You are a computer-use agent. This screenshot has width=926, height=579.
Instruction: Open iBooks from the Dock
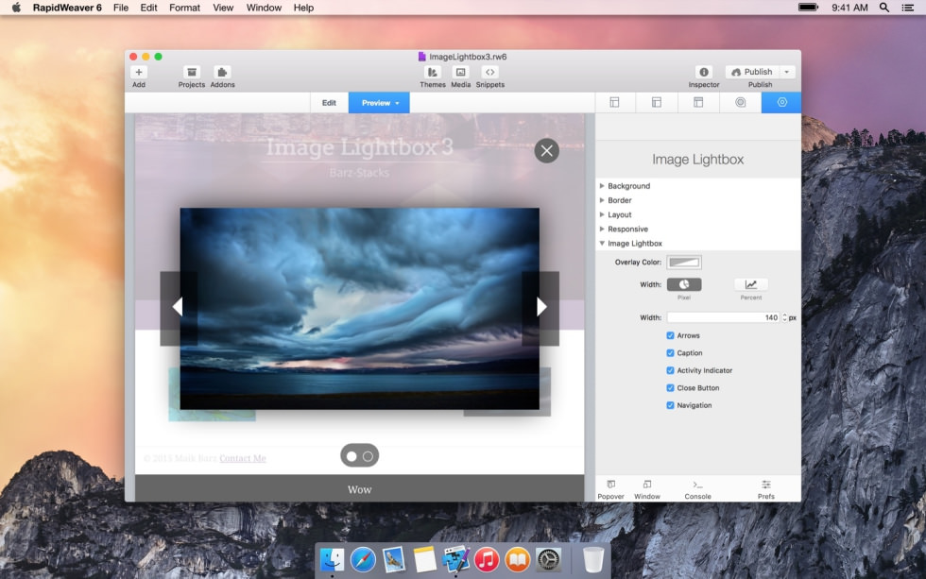click(518, 559)
